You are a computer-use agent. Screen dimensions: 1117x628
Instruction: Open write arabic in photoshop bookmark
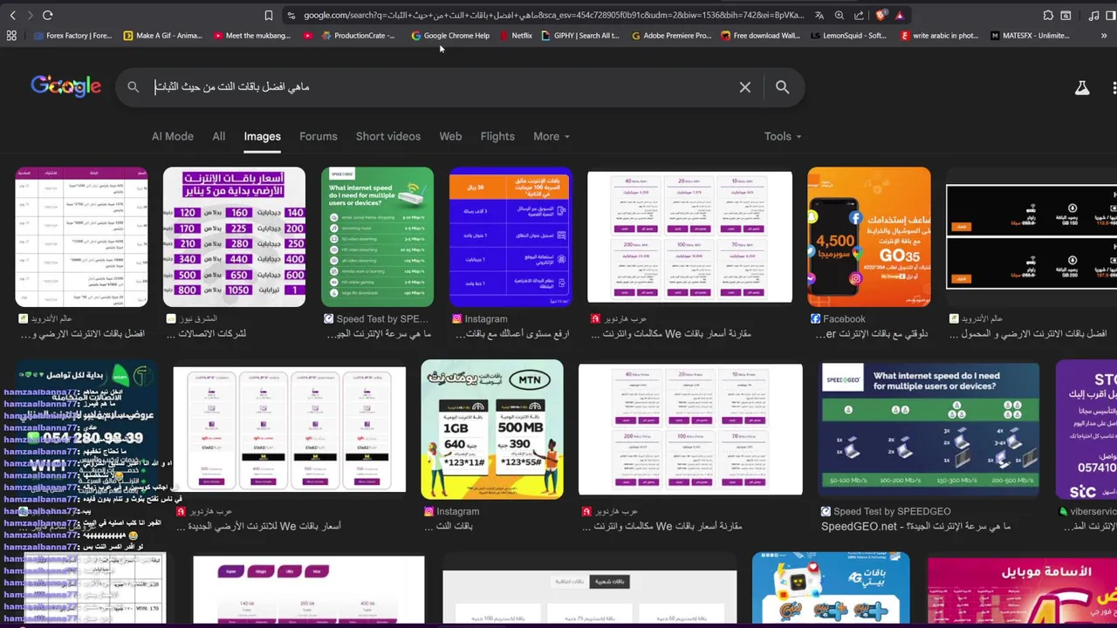pos(939,36)
